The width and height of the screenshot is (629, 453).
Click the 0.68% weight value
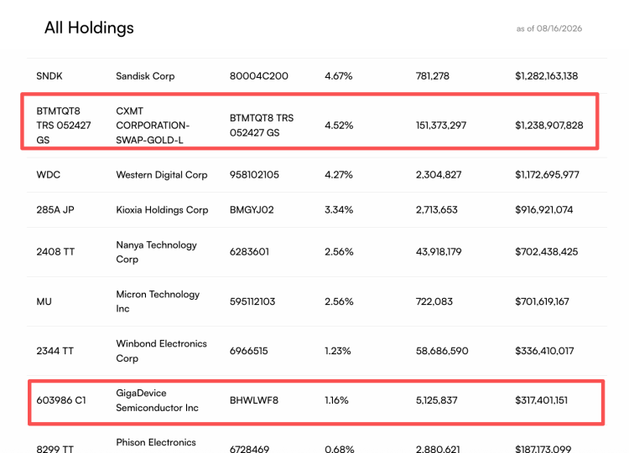click(340, 449)
